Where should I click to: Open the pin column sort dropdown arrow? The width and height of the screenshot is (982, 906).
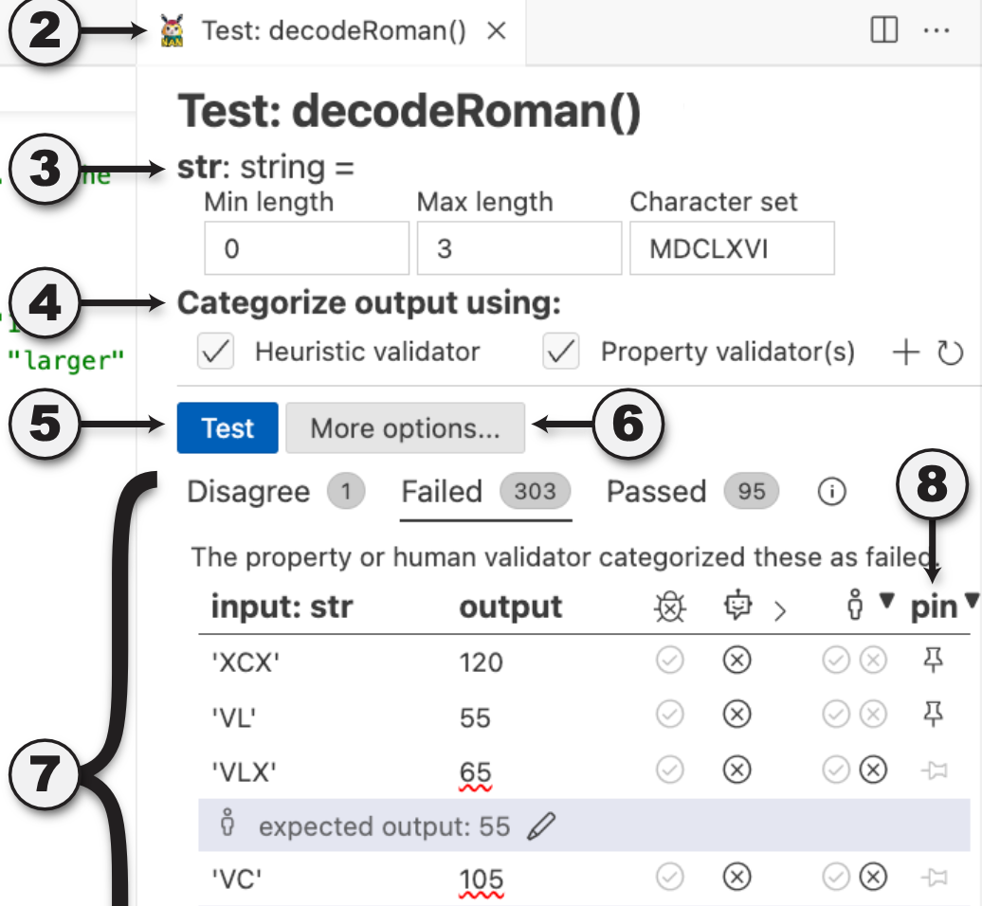[972, 600]
